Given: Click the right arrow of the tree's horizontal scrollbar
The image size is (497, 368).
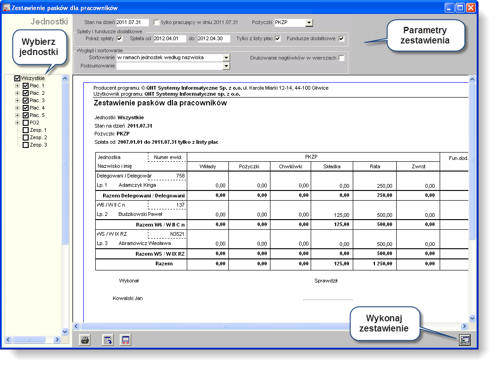Looking at the screenshot, I should tap(57, 339).
